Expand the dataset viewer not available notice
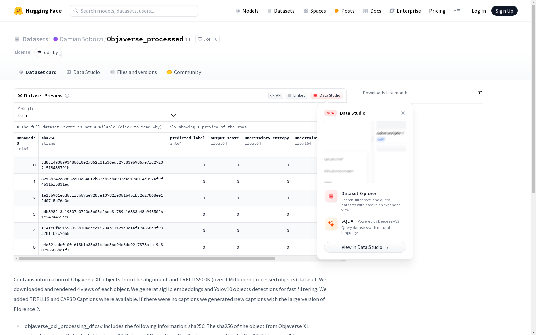The height and width of the screenshot is (335, 536). click(133, 127)
